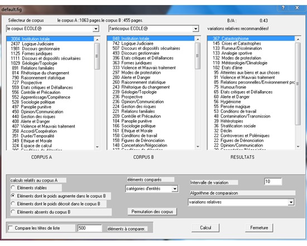
Task: Select '1125 Formes juridiques' in Corpus A
Action: pyautogui.click(x=50, y=53)
